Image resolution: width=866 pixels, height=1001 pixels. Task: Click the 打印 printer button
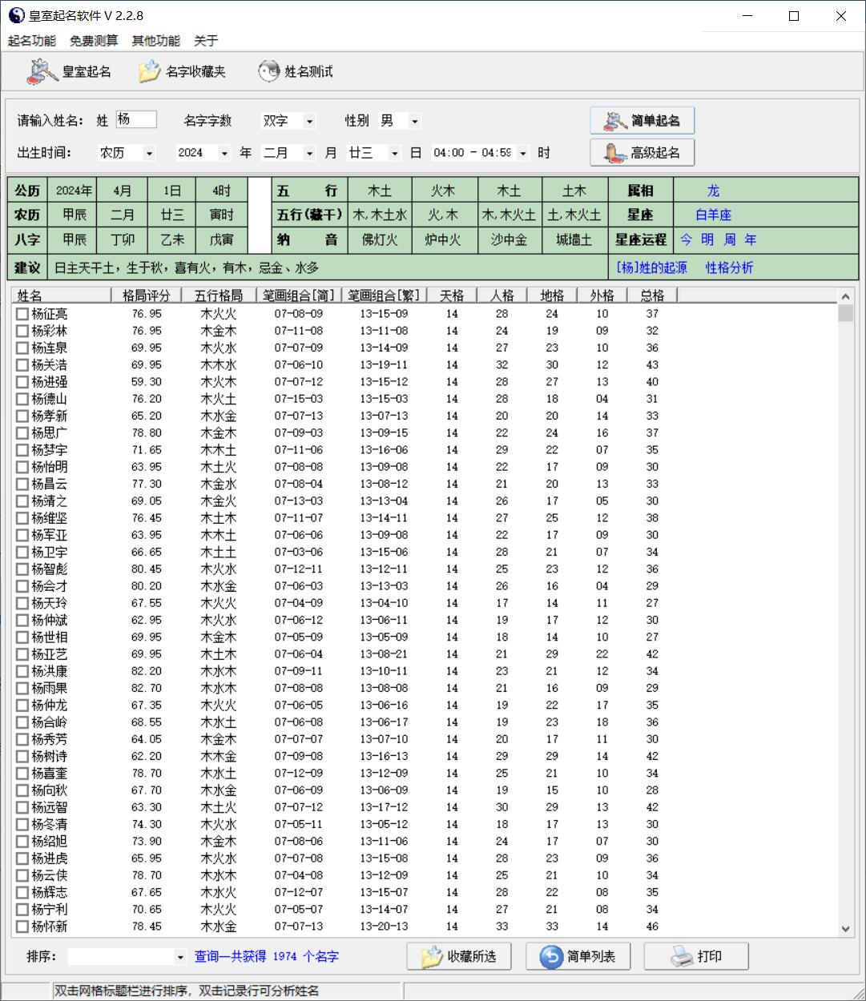[x=696, y=956]
